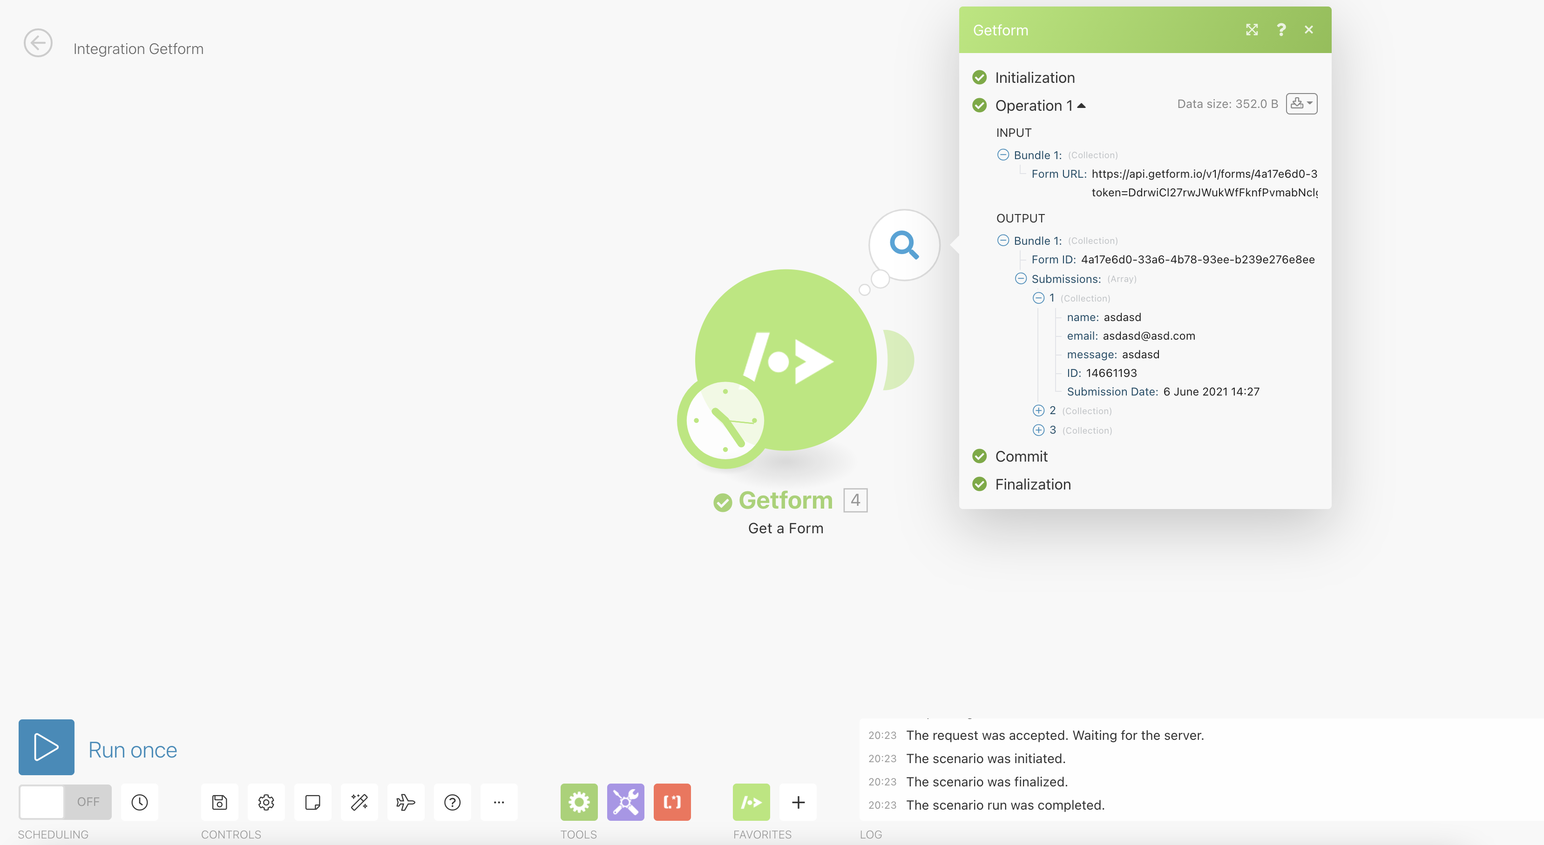
Task: Click the Integration Getform scenario title
Action: [138, 49]
